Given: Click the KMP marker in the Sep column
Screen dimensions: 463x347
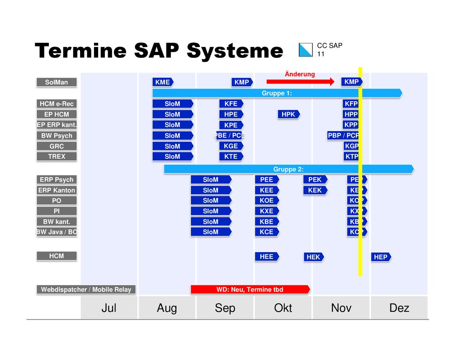Looking at the screenshot, I should coord(242,82).
